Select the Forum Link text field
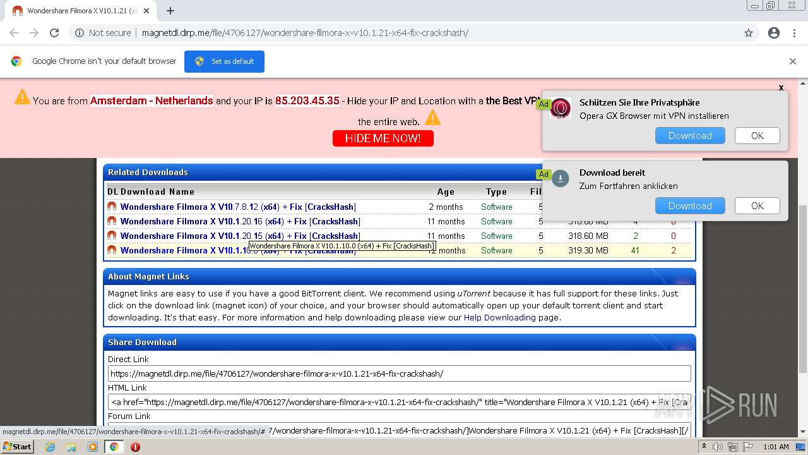This screenshot has height=455, width=808. tap(400, 430)
